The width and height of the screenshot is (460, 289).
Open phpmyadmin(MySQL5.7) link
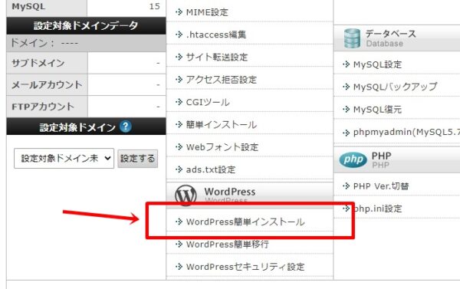pos(406,133)
